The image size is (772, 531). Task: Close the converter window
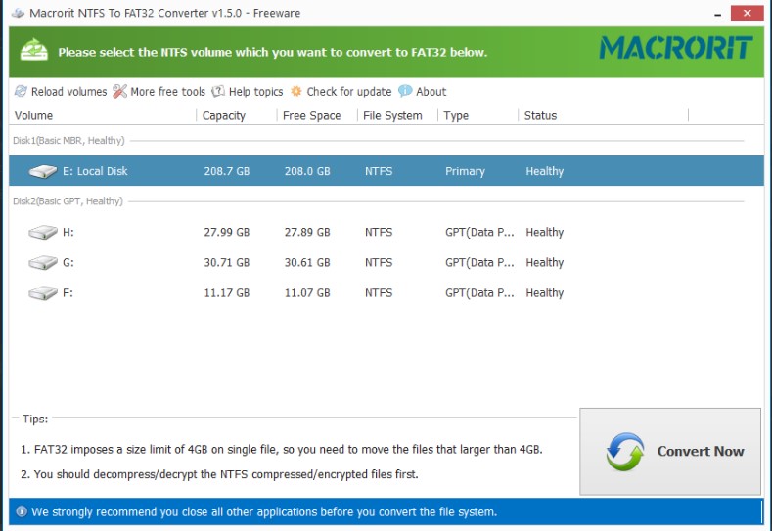[x=747, y=13]
